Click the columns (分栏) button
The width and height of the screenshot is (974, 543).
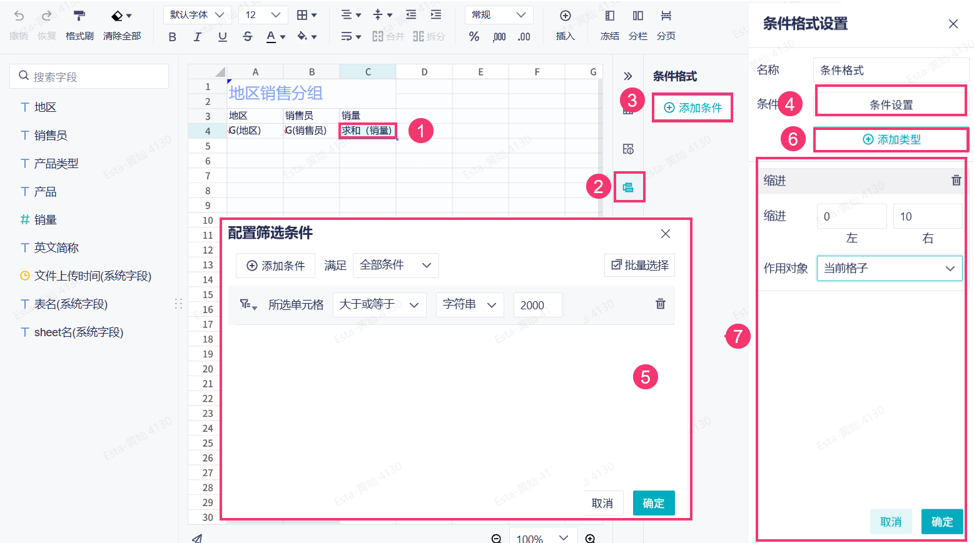(638, 25)
